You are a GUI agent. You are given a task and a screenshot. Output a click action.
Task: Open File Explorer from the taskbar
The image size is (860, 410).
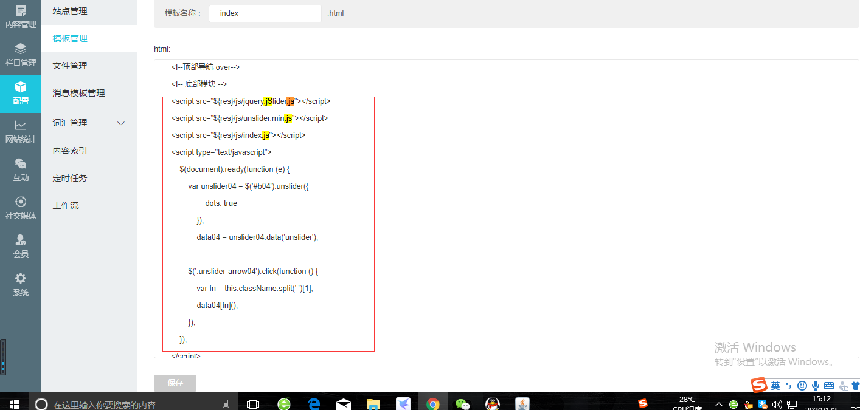pyautogui.click(x=373, y=405)
